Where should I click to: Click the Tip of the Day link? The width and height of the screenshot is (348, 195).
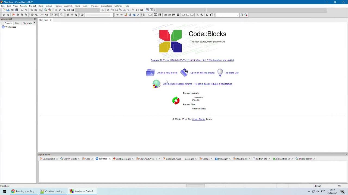[232, 73]
